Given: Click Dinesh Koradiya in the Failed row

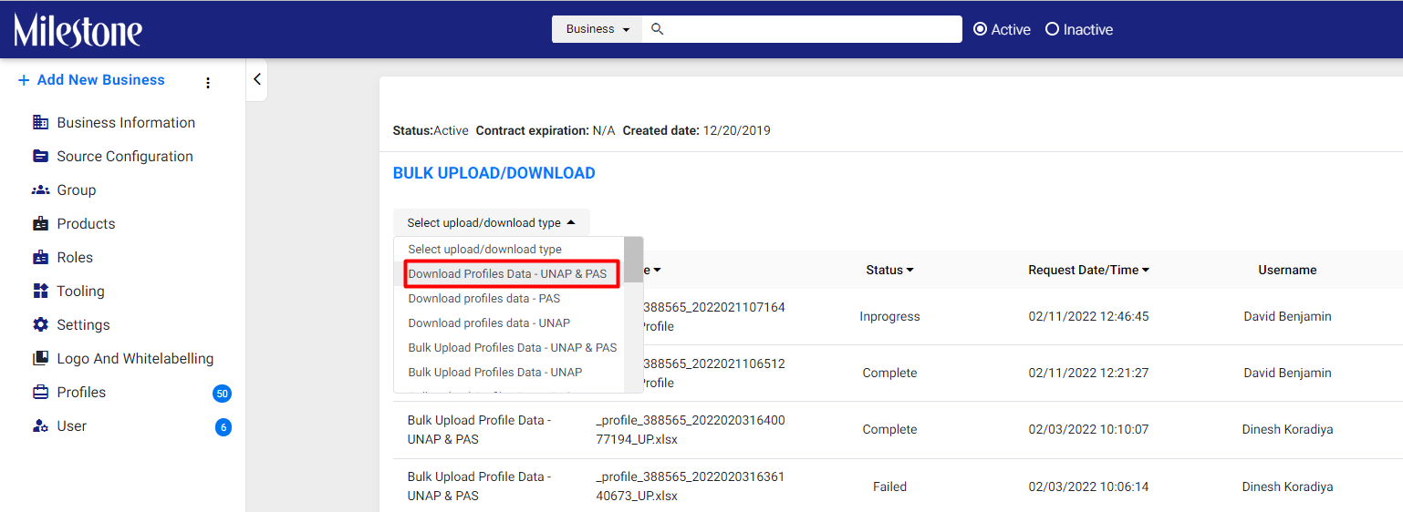Looking at the screenshot, I should pyautogui.click(x=1287, y=486).
